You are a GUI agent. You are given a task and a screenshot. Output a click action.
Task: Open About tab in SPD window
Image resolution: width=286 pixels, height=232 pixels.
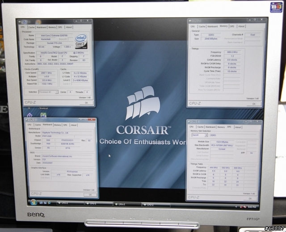[x=238, y=127]
